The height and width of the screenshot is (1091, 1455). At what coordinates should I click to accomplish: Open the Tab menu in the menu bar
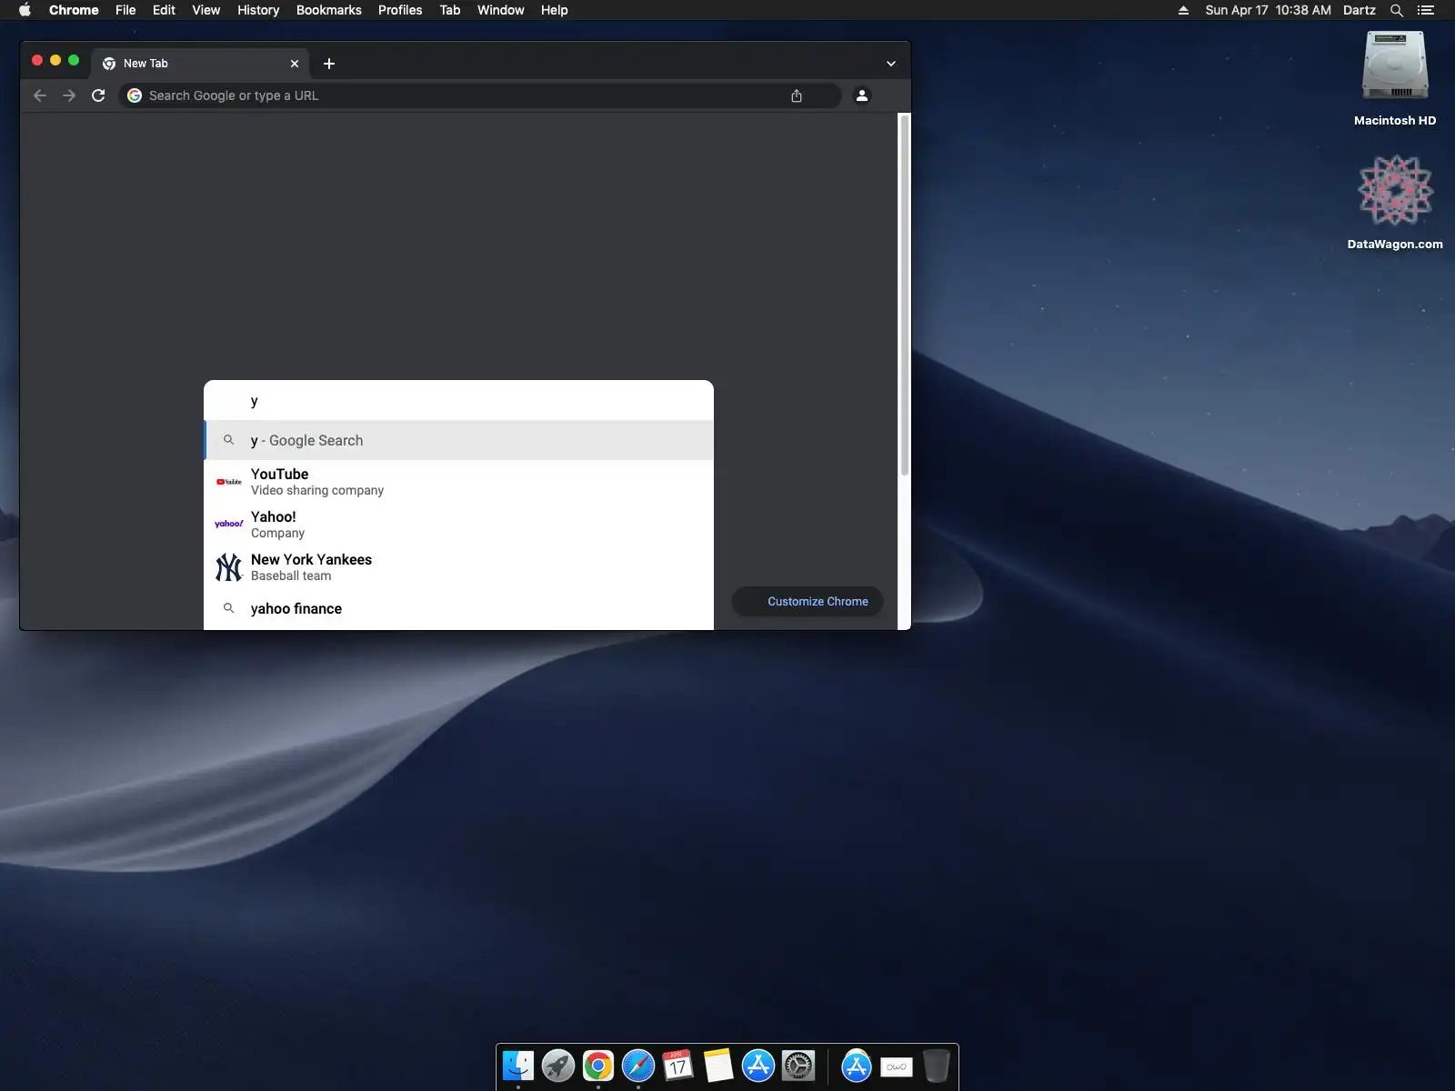tap(450, 10)
